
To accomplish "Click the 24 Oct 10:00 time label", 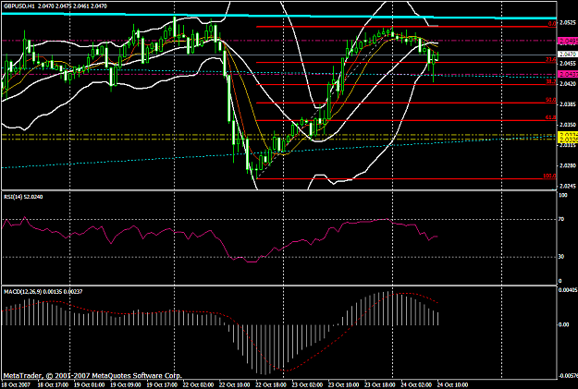I will click(453, 385).
